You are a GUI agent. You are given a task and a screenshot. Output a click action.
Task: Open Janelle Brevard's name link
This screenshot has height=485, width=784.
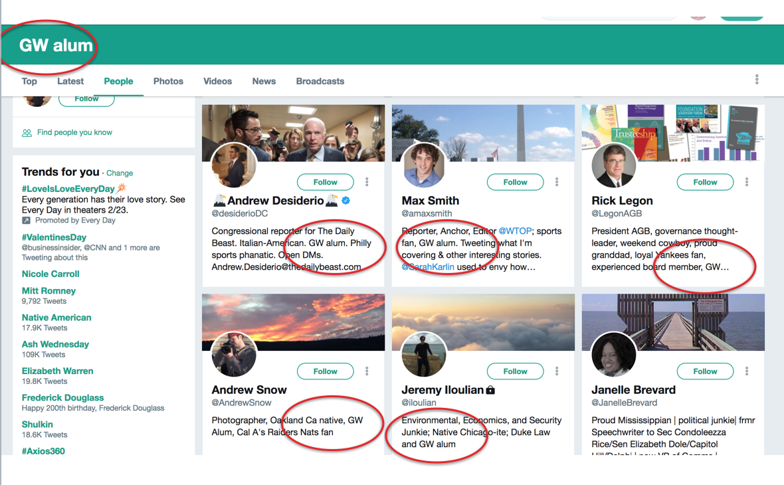click(x=633, y=390)
